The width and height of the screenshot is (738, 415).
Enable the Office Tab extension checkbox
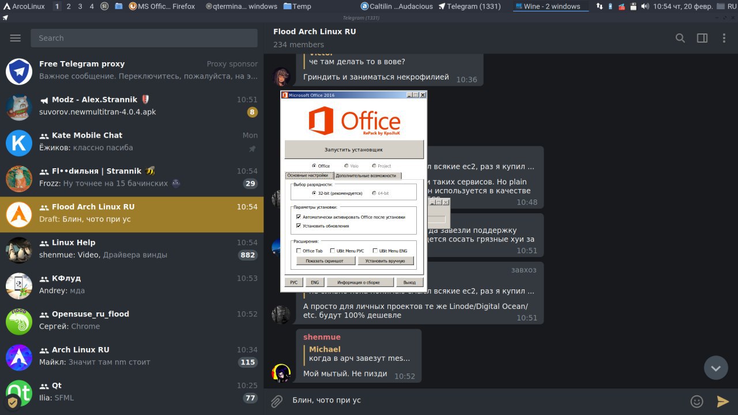[299, 251]
